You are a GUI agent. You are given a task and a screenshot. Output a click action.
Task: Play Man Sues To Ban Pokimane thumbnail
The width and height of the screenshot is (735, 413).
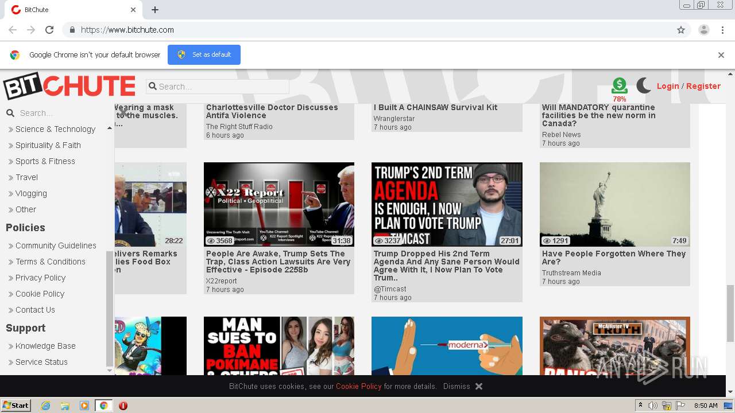pos(279,346)
